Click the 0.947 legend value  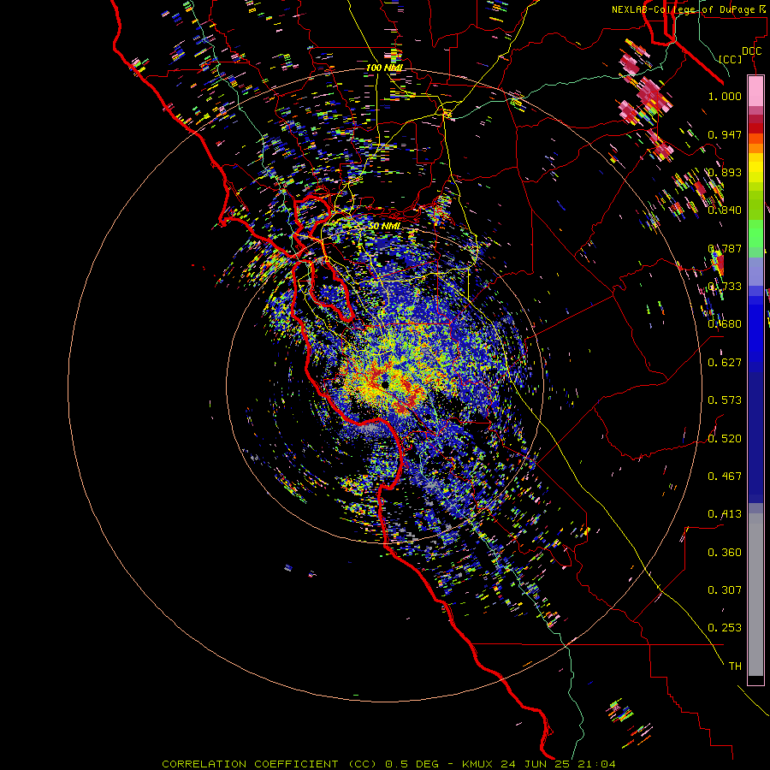click(725, 134)
